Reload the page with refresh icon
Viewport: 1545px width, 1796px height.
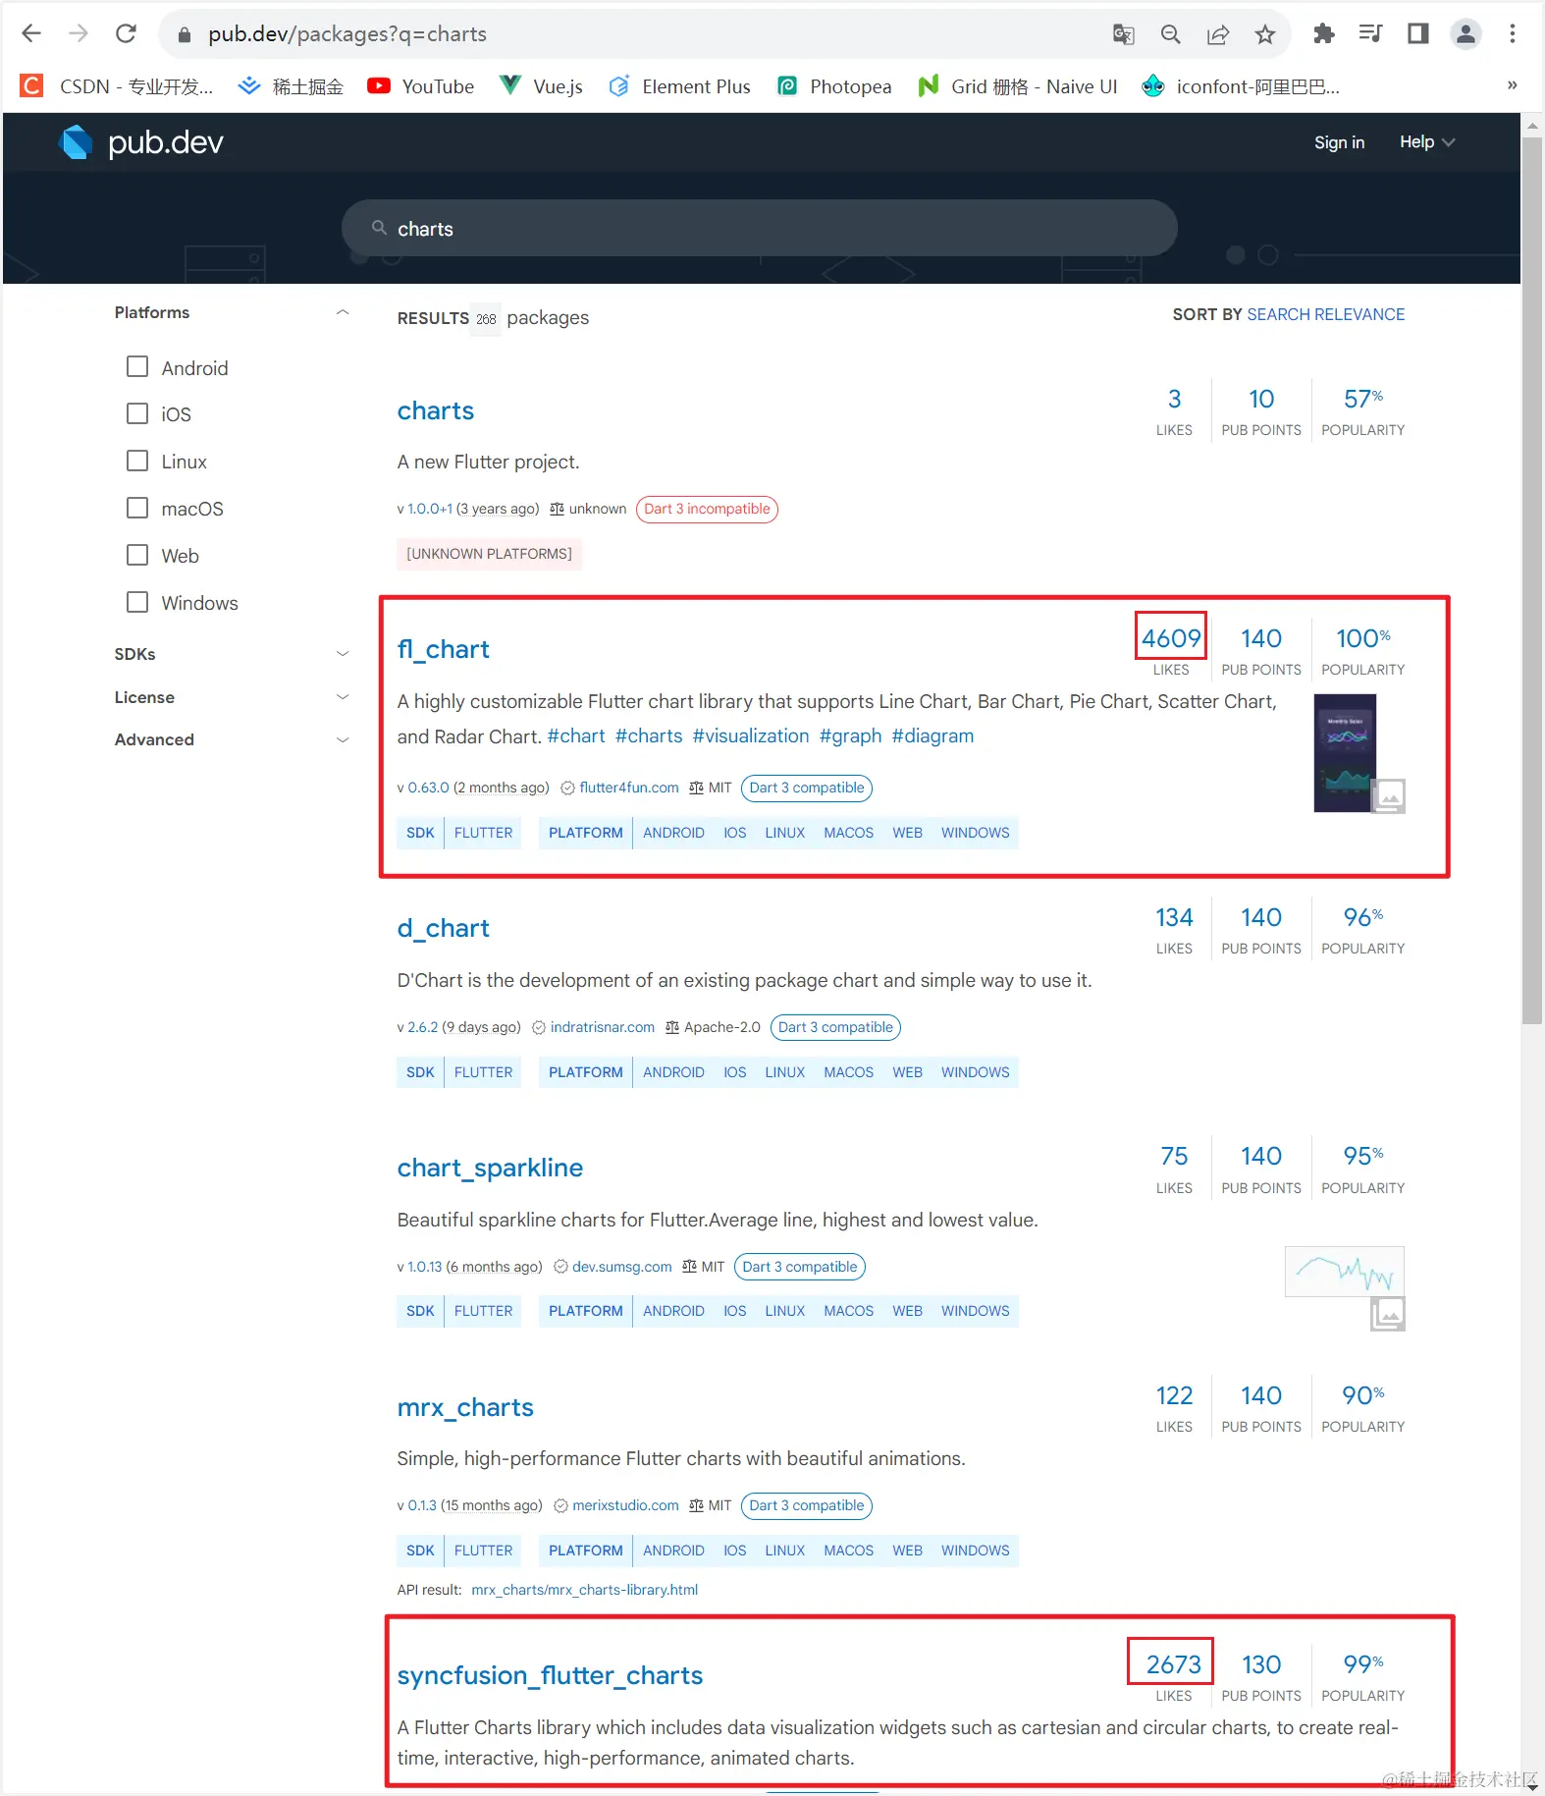[x=126, y=33]
